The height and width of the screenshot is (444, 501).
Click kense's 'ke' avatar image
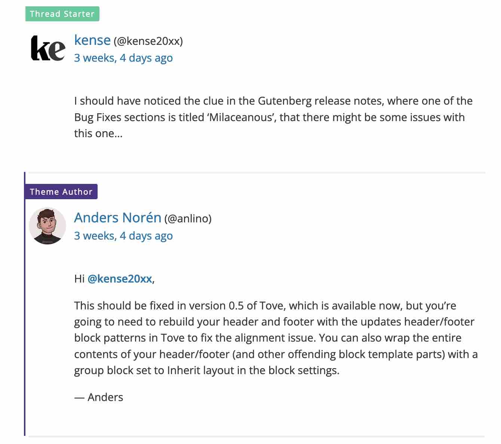pyautogui.click(x=48, y=48)
